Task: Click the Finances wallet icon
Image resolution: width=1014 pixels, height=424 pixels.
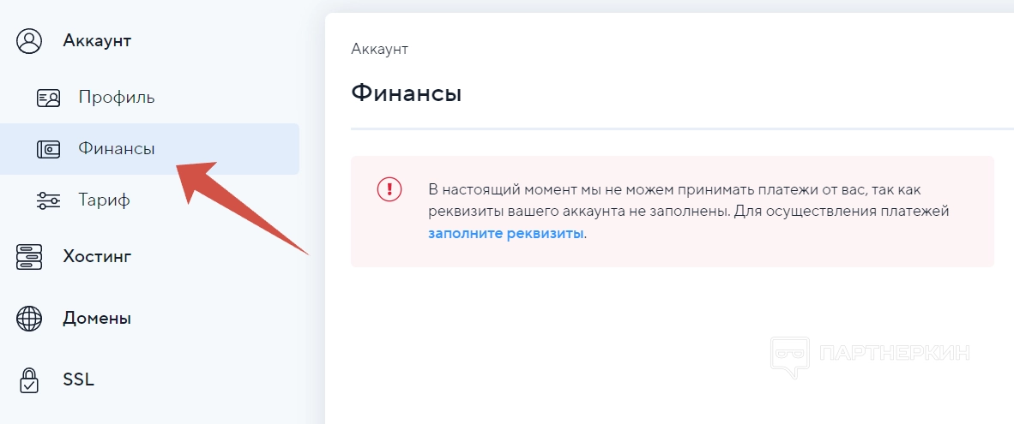Action: (48, 149)
